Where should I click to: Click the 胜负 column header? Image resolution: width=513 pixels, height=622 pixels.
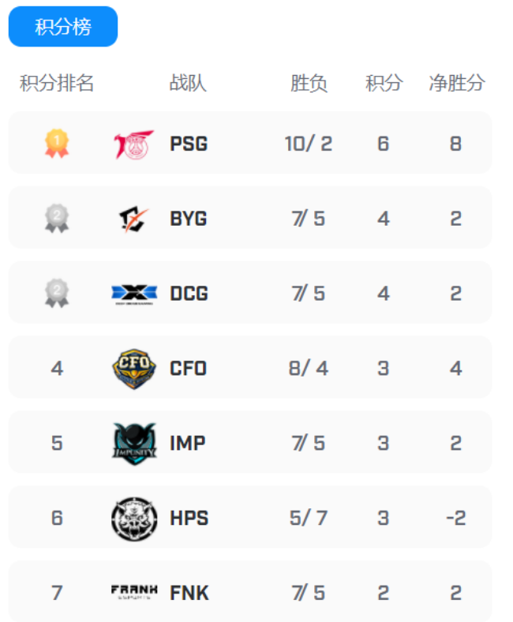(309, 83)
